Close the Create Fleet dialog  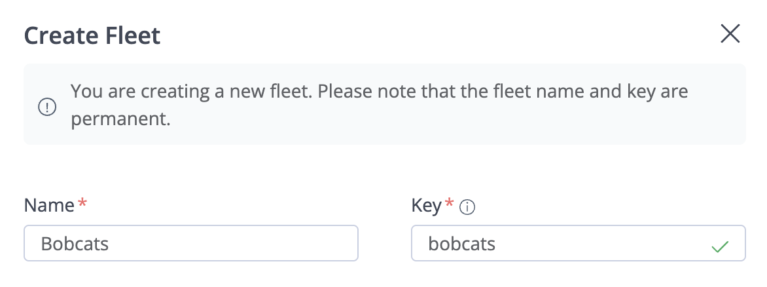(x=730, y=34)
